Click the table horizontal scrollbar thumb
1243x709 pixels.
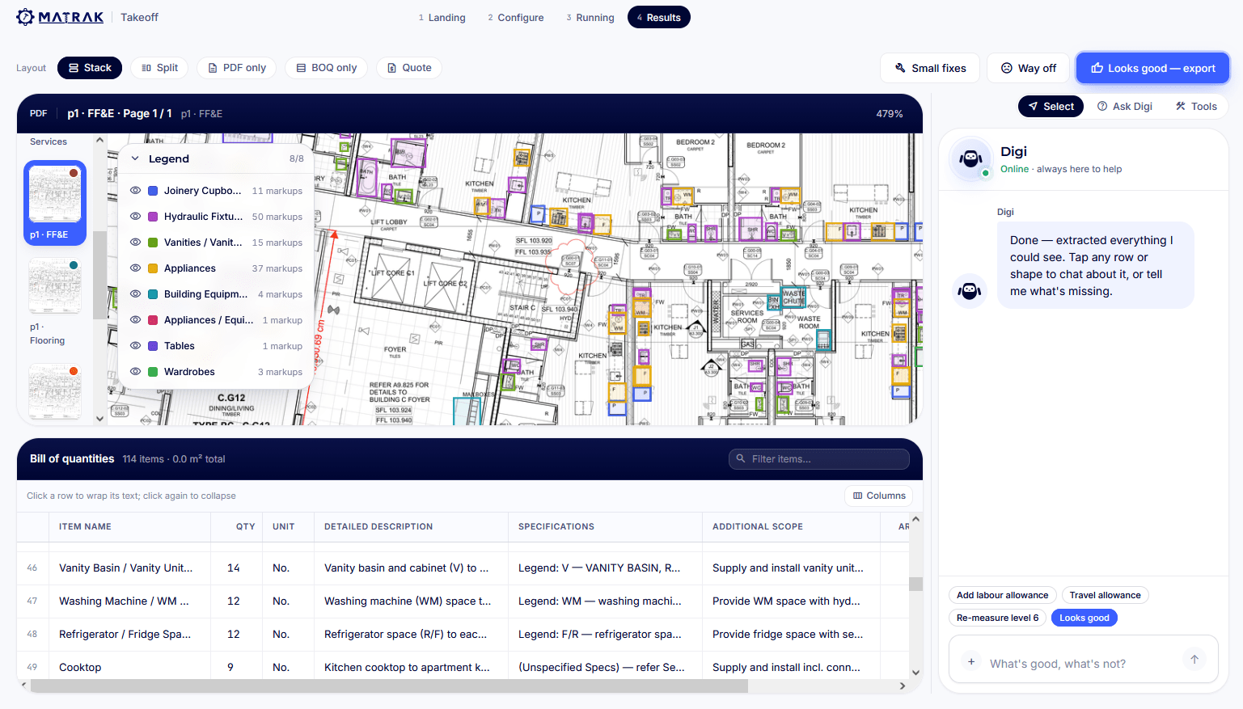(x=389, y=686)
